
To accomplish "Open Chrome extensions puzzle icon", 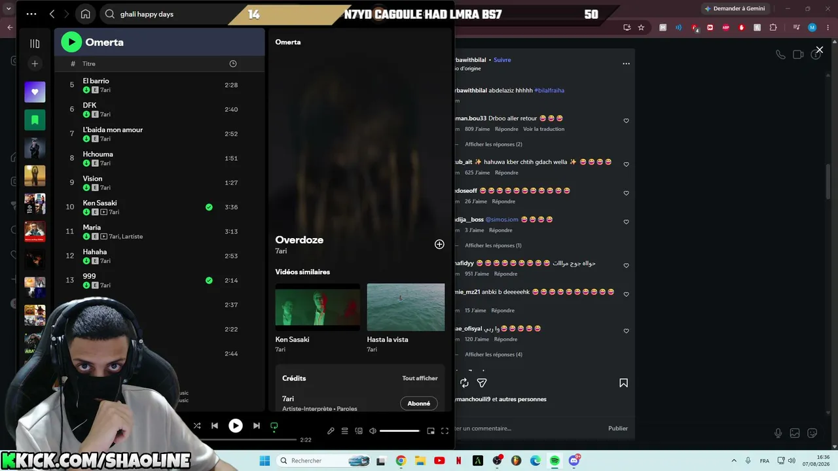I will (773, 27).
